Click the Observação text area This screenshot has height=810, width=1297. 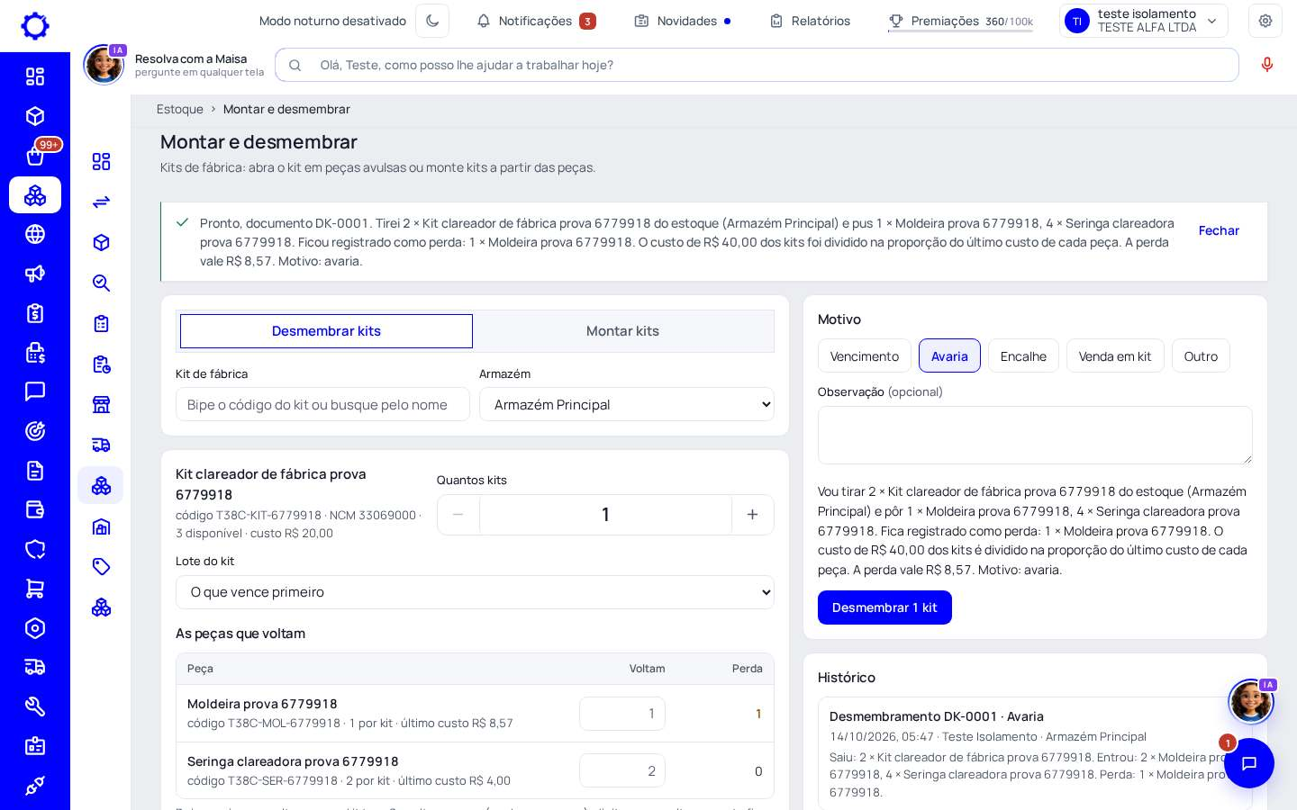pos(1035,436)
